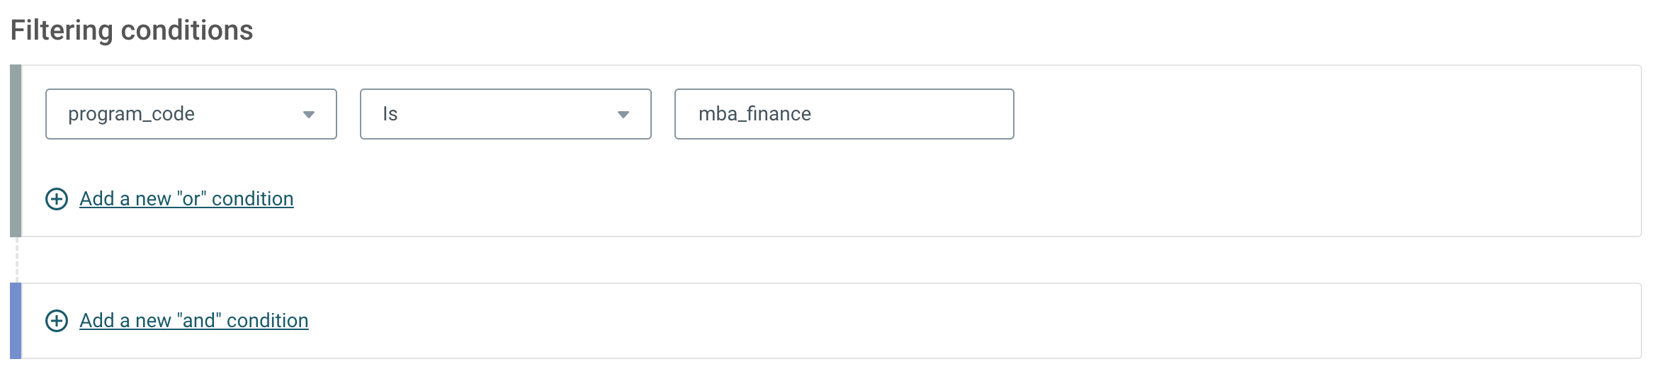Click the word "condition" in the "and" link
The image size is (1662, 381).
[268, 321]
